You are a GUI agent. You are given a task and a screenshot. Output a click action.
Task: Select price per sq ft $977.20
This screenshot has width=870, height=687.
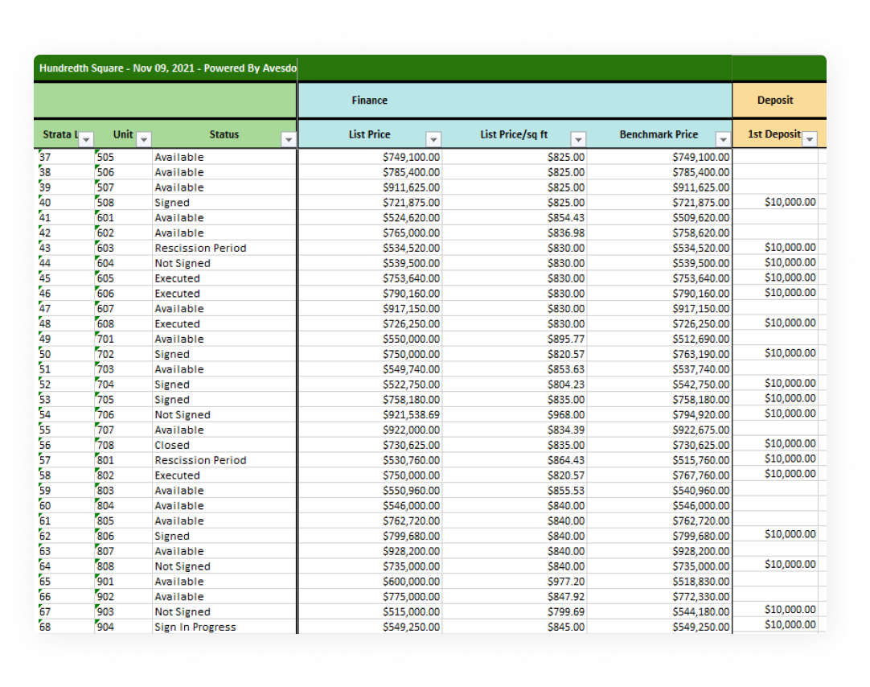tap(515, 581)
